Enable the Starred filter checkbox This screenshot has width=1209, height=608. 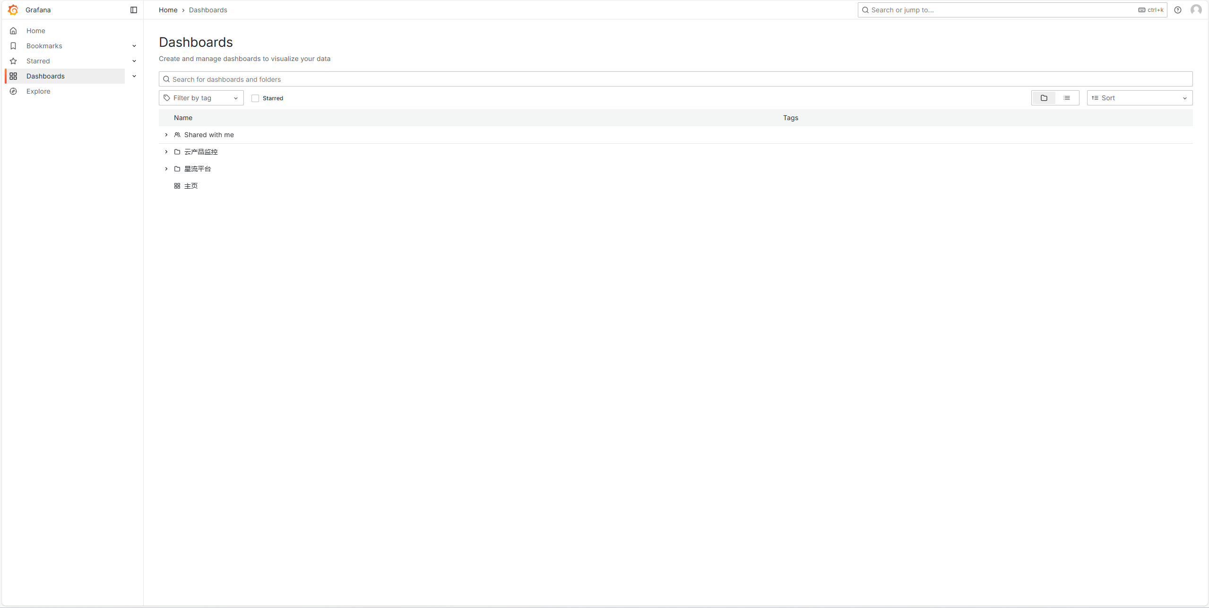(x=255, y=98)
